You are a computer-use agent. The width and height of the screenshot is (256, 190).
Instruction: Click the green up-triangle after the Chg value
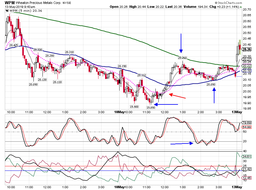pos(241,7)
